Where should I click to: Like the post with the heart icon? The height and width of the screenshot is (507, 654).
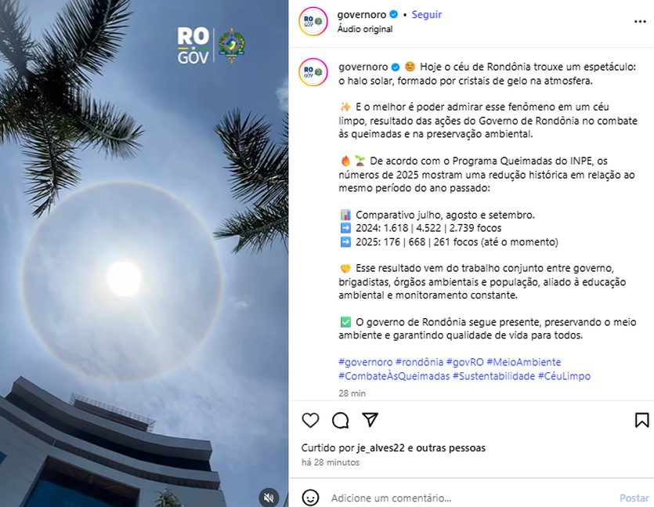pos(310,420)
